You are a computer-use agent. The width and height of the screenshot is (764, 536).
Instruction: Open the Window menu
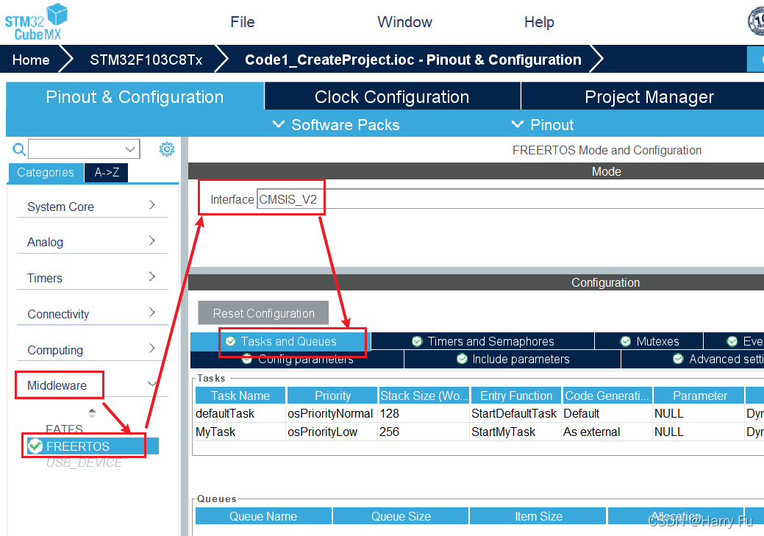404,22
